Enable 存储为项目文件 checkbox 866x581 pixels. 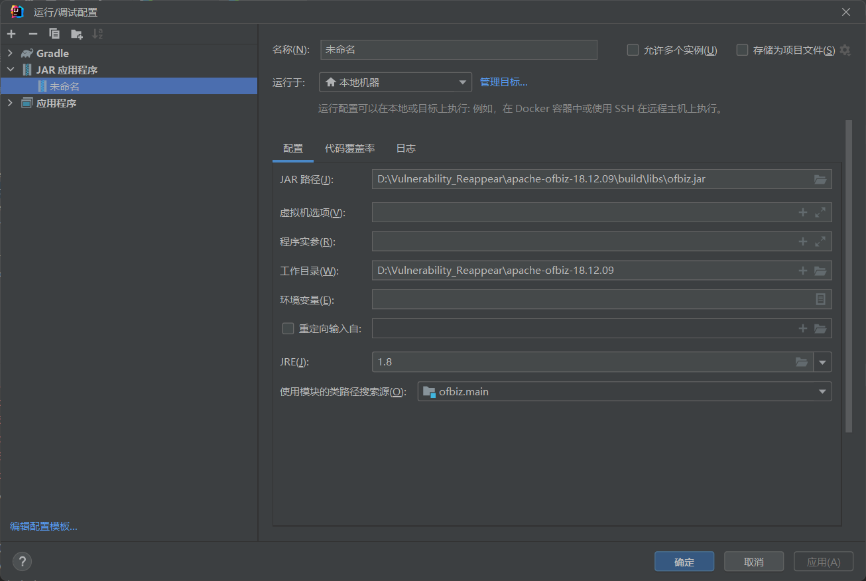click(742, 50)
